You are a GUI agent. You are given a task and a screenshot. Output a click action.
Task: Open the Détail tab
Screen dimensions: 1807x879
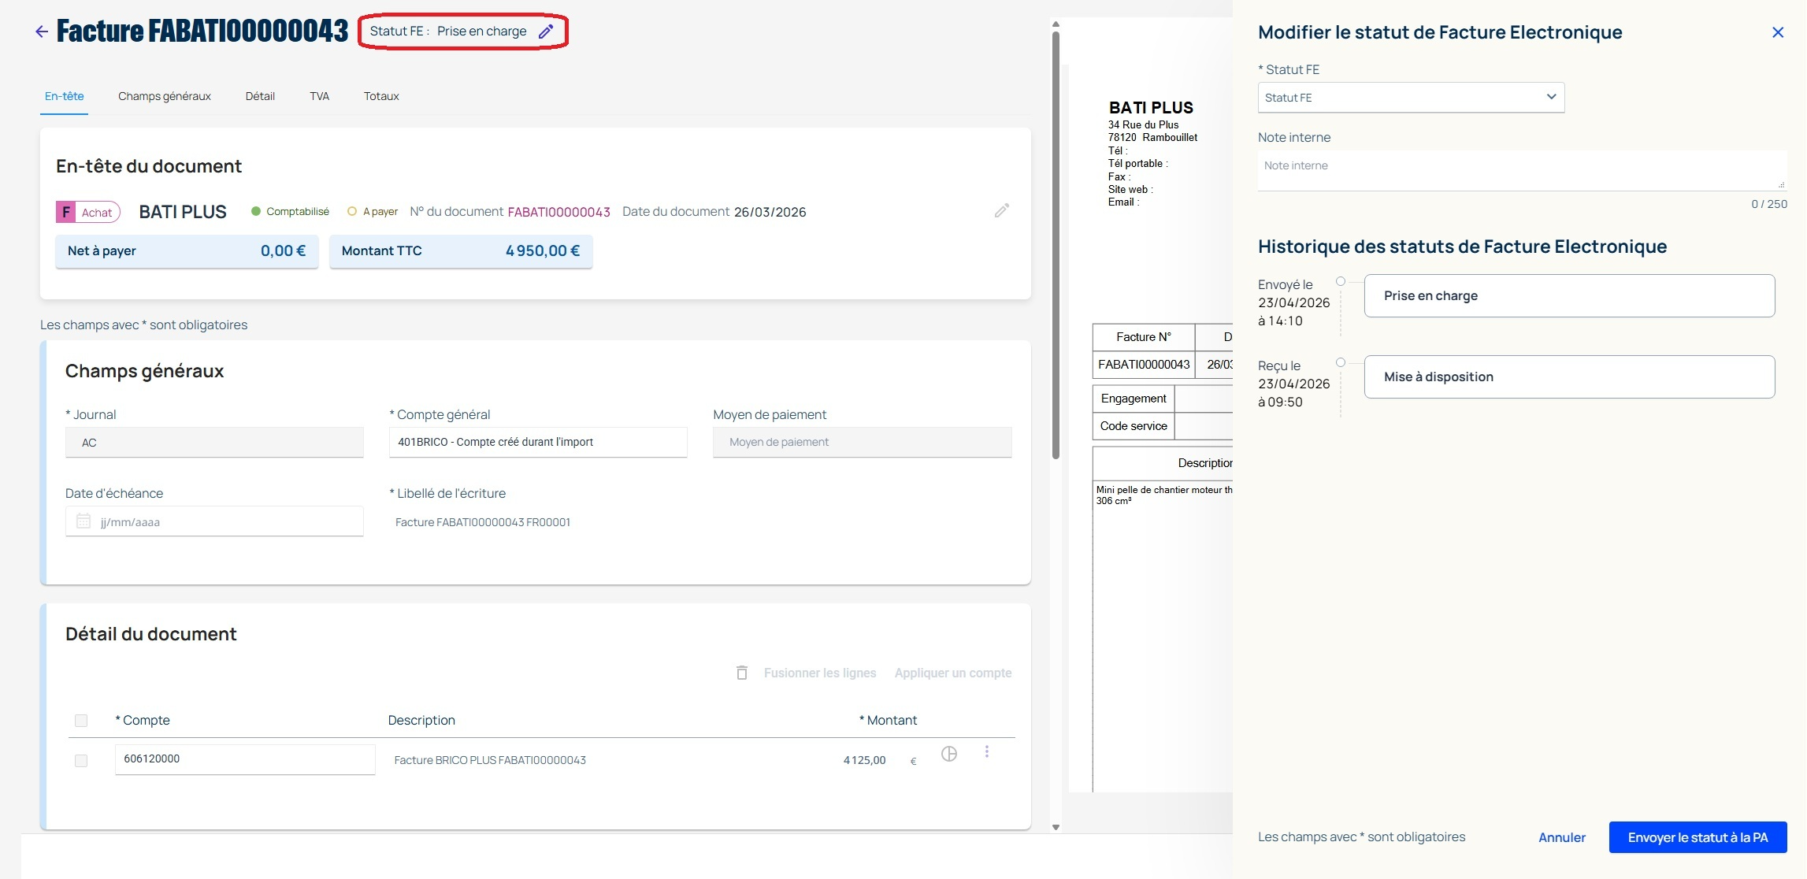(260, 96)
